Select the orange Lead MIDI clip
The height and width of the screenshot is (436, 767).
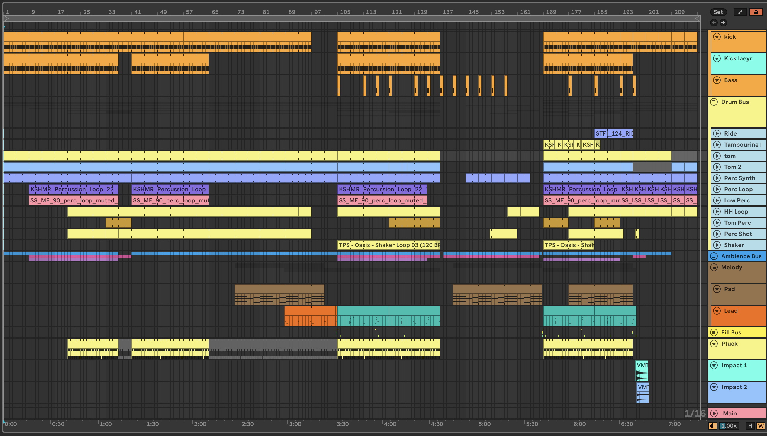click(x=311, y=316)
